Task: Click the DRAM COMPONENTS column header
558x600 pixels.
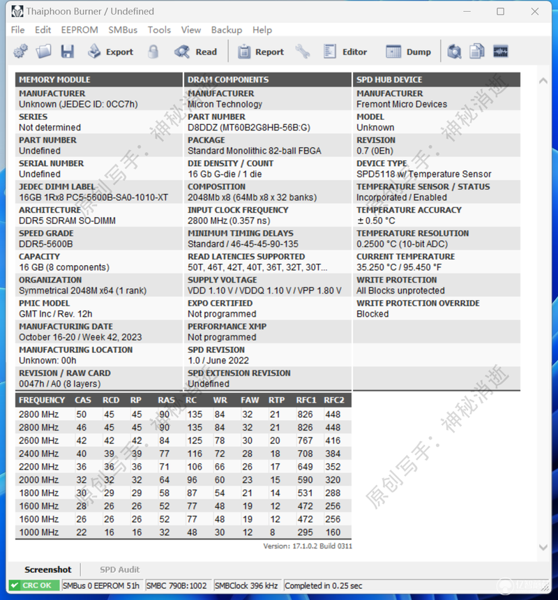Action: (x=267, y=80)
